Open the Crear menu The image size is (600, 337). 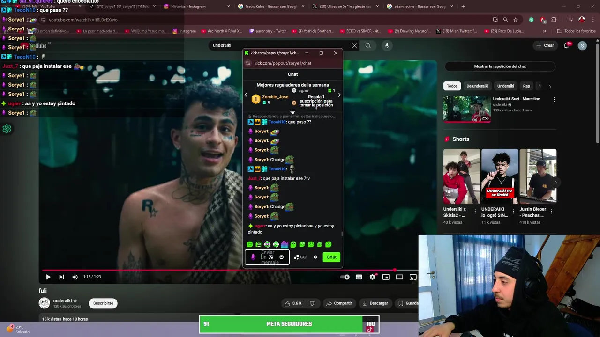tap(545, 45)
